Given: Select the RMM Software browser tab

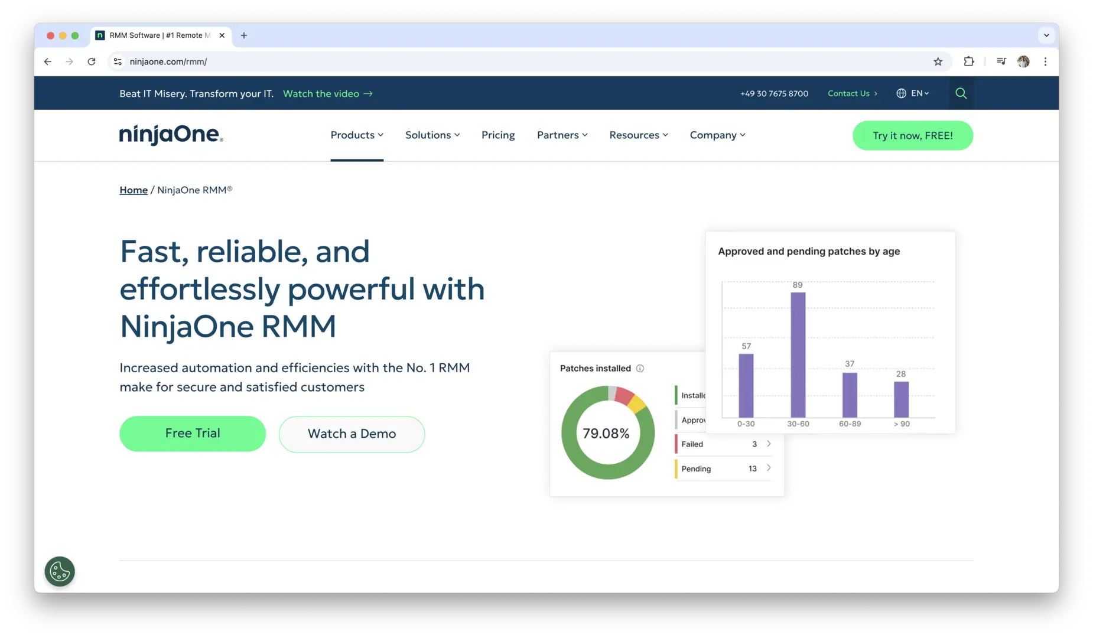Looking at the screenshot, I should tap(160, 35).
